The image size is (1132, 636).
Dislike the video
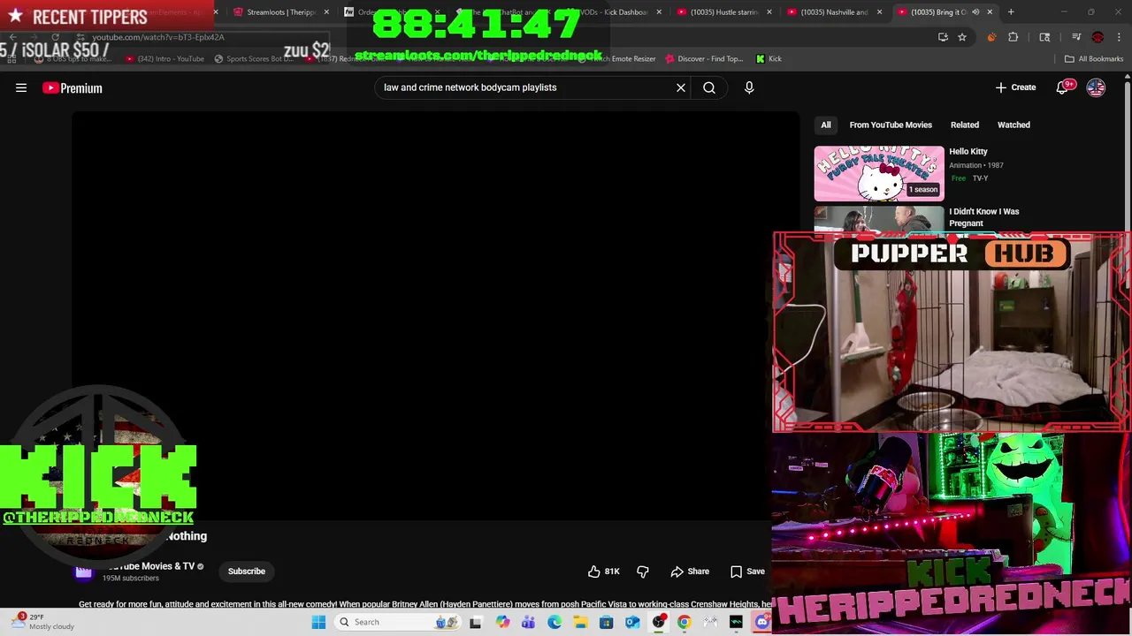click(643, 572)
